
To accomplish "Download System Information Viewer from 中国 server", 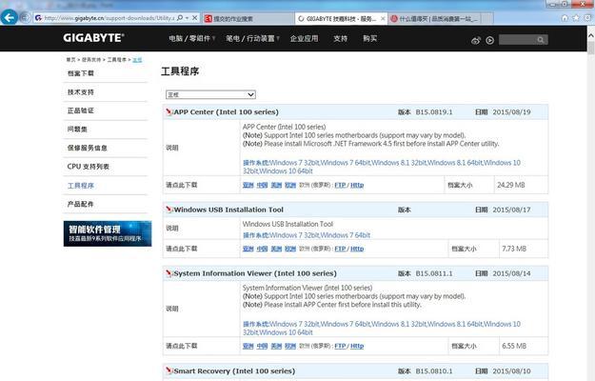I will [x=262, y=346].
